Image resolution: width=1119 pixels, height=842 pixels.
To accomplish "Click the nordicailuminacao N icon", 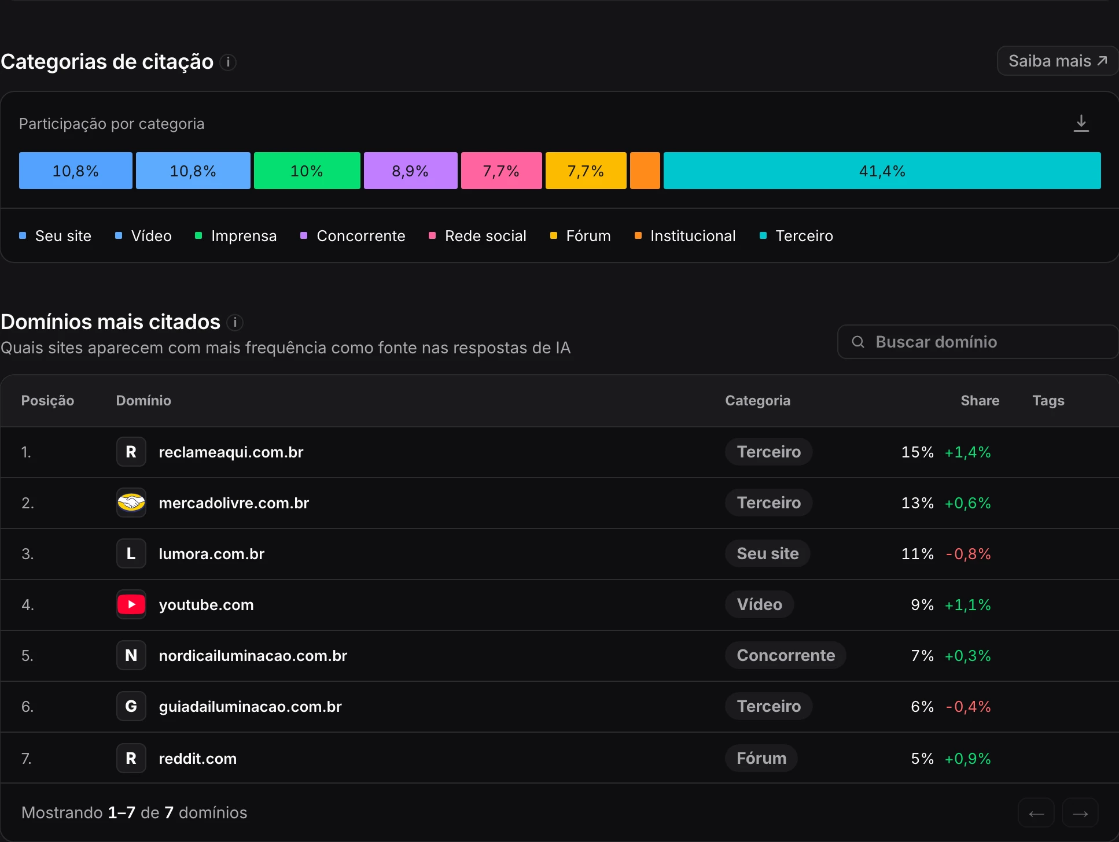I will click(131, 655).
